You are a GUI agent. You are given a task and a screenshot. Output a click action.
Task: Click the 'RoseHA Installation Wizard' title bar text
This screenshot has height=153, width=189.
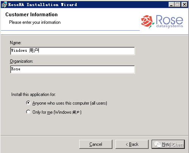coord(43,5)
